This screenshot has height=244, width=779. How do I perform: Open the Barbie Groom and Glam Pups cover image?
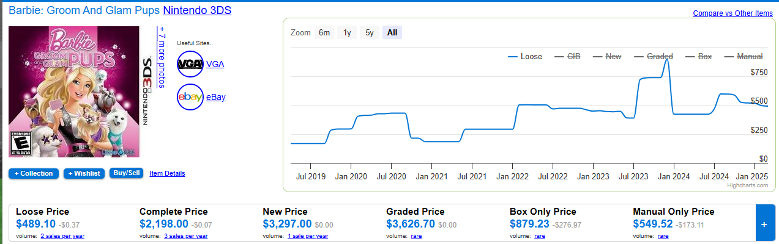point(75,91)
